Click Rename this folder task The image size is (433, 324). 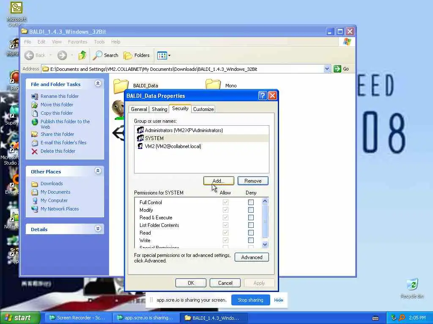pyautogui.click(x=59, y=96)
